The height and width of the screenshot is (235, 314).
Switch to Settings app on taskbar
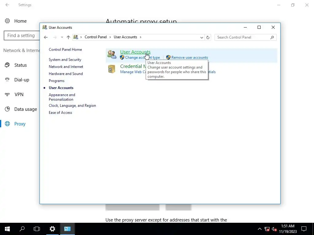click(52, 229)
